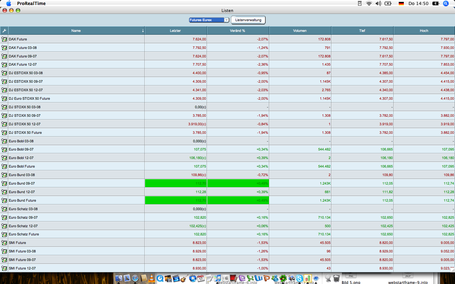The image size is (455, 284).
Task: Click the '106,180(c)' Letzter value
Action: pos(198,158)
